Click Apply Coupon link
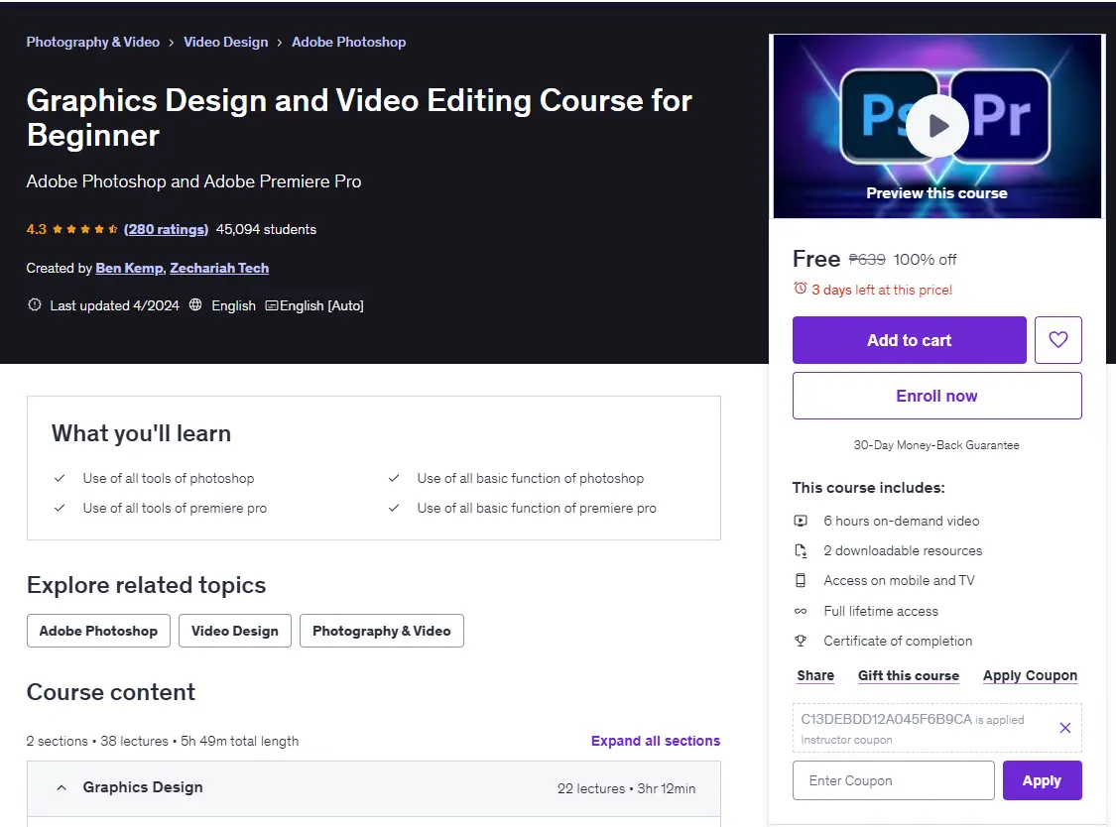Image resolution: width=1116 pixels, height=827 pixels. [1030, 675]
